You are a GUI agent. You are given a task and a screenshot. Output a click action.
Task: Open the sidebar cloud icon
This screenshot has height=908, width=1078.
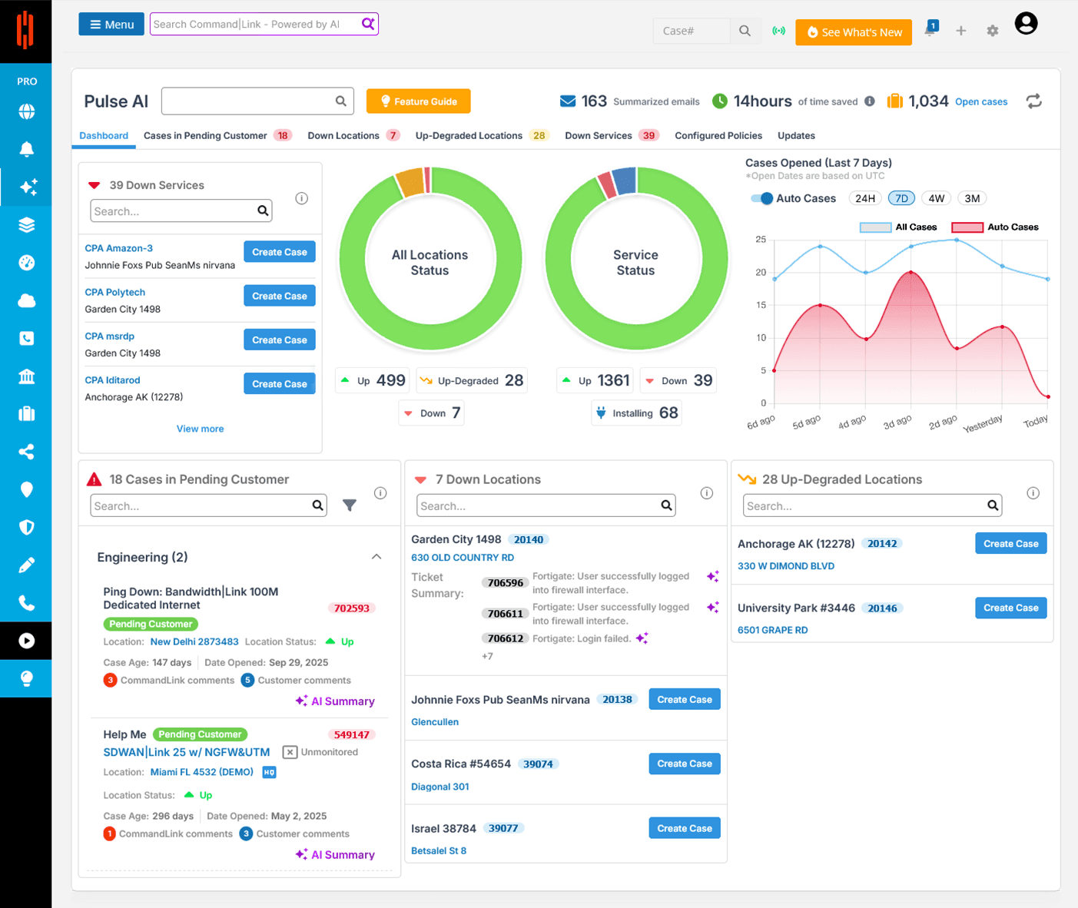click(26, 300)
